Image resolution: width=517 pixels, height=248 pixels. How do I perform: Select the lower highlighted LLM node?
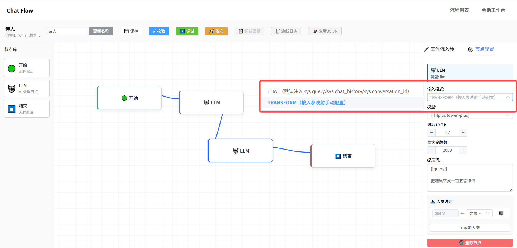click(240, 151)
